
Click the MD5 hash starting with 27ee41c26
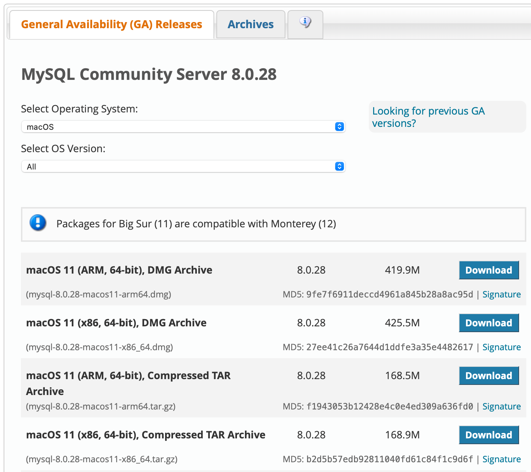point(389,347)
